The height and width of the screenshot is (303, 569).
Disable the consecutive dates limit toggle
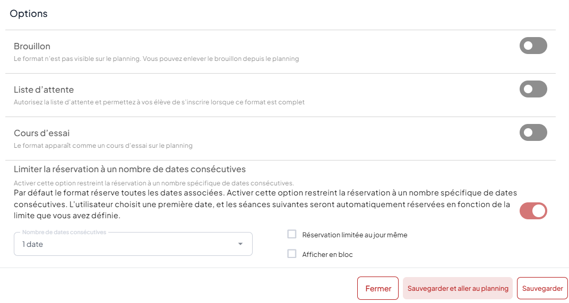point(533,211)
